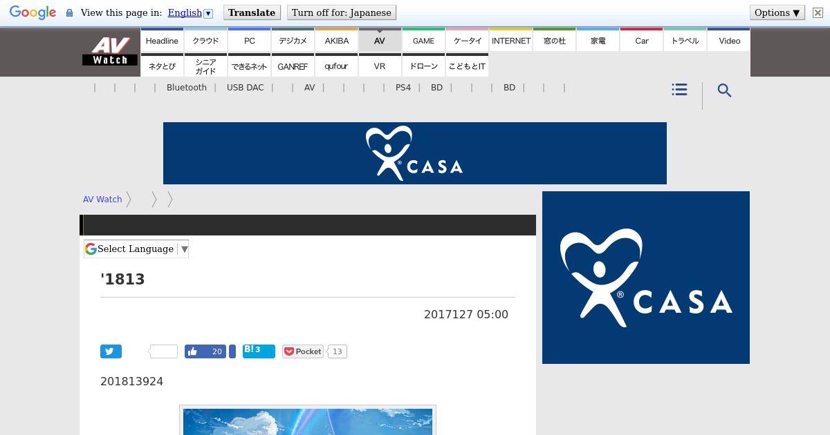The width and height of the screenshot is (830, 435).
Task: Open the Headline tab
Action: (x=162, y=41)
